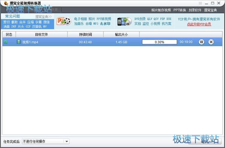Click the video file icon beside 视频1.mp4

pos(19,42)
